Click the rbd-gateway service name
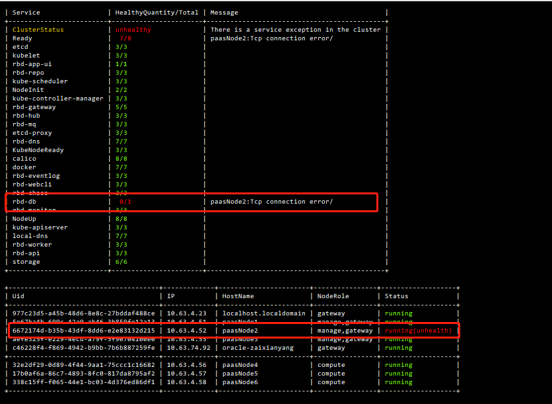This screenshot has height=404, width=552. (34, 107)
